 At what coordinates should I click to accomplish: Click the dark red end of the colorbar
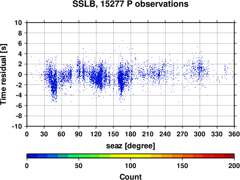click(x=229, y=156)
